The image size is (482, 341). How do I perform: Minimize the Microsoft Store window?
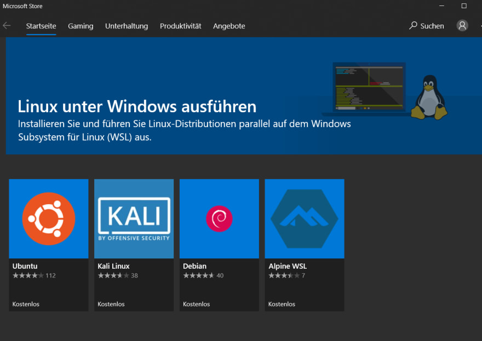pos(441,6)
